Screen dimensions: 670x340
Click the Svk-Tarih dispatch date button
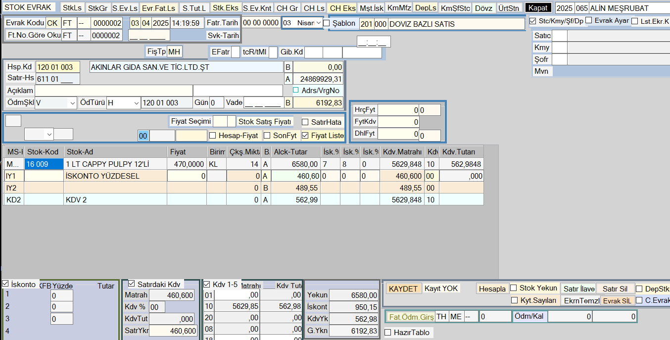223,35
